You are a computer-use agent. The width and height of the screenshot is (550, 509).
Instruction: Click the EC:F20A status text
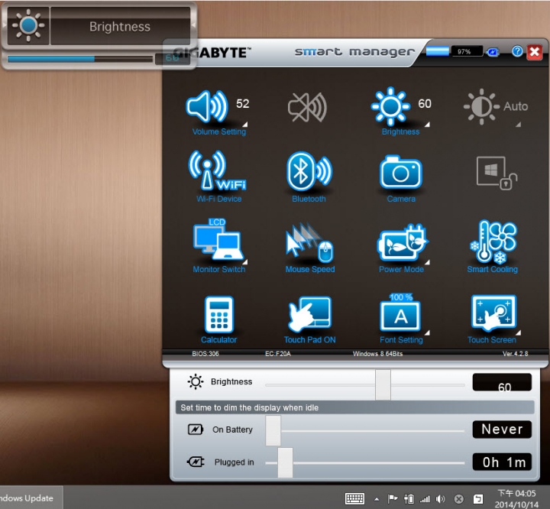tap(278, 354)
